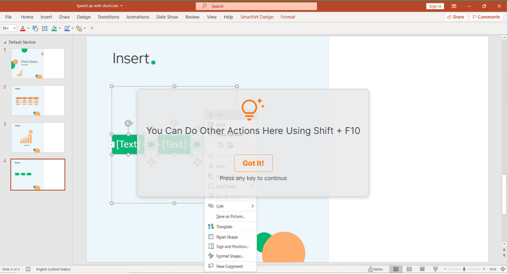Image resolution: width=508 pixels, height=274 pixels.
Task: Click the Got It! button
Action: coord(253,163)
